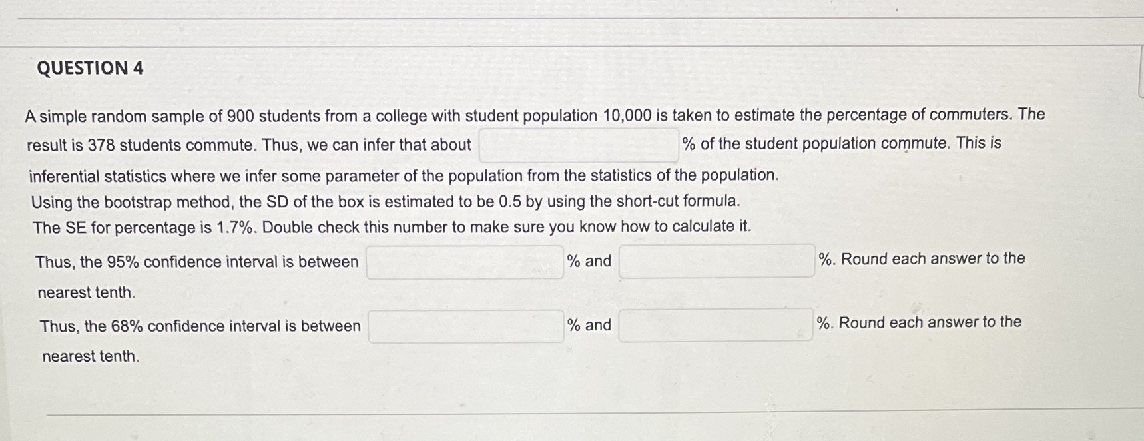Image resolution: width=1144 pixels, height=441 pixels.
Task: Click the sentence mentioning inferential statistics
Action: pos(403,176)
